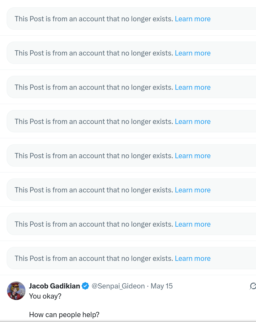Click 'Learn more' in the third deleted-account notice
The width and height of the screenshot is (256, 322).
pos(193,87)
